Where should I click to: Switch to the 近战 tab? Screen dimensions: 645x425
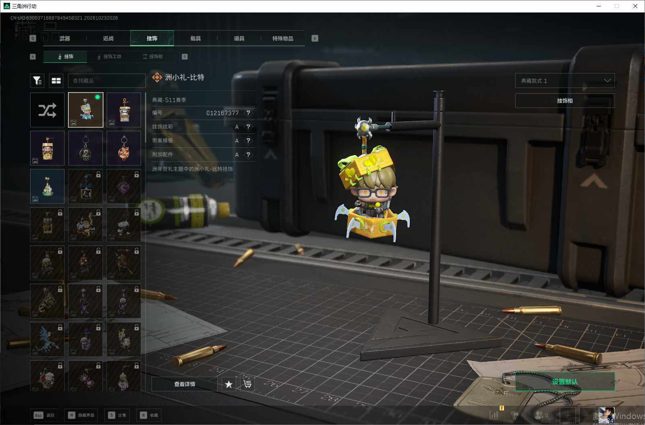click(108, 38)
